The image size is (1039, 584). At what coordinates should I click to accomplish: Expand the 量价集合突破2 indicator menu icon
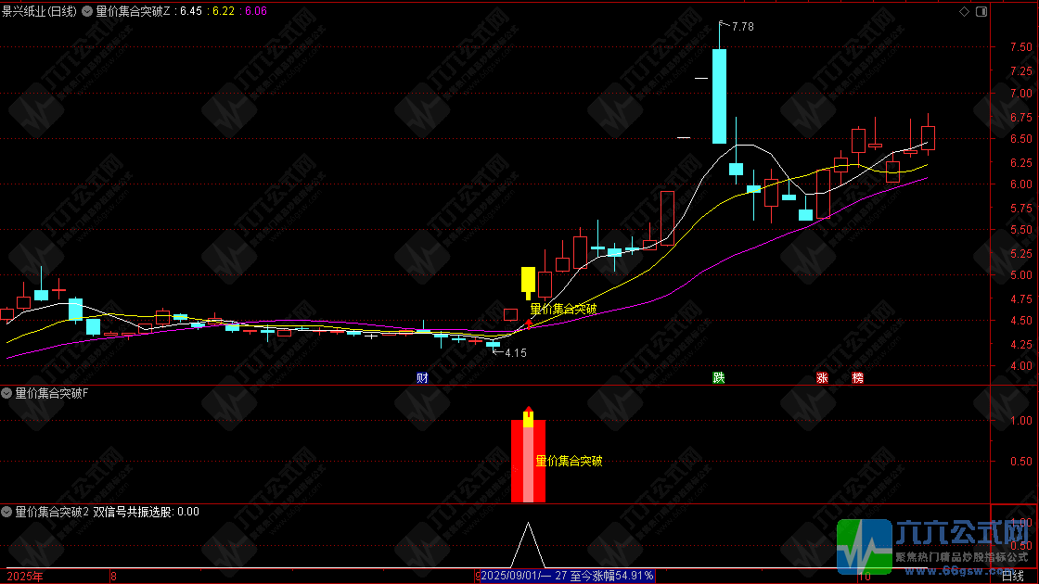6,512
